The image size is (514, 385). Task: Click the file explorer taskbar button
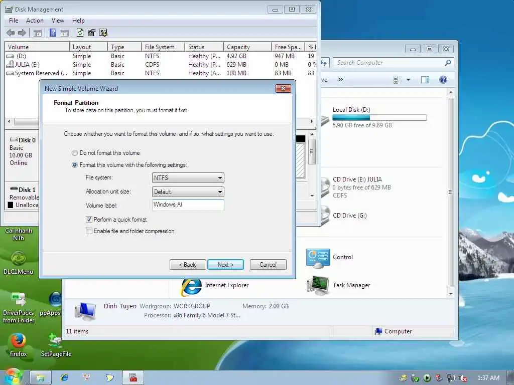coord(41,377)
